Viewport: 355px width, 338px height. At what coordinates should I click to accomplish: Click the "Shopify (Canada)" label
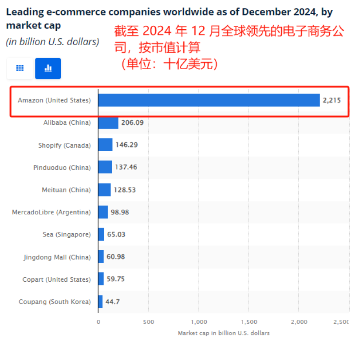[x=64, y=145]
